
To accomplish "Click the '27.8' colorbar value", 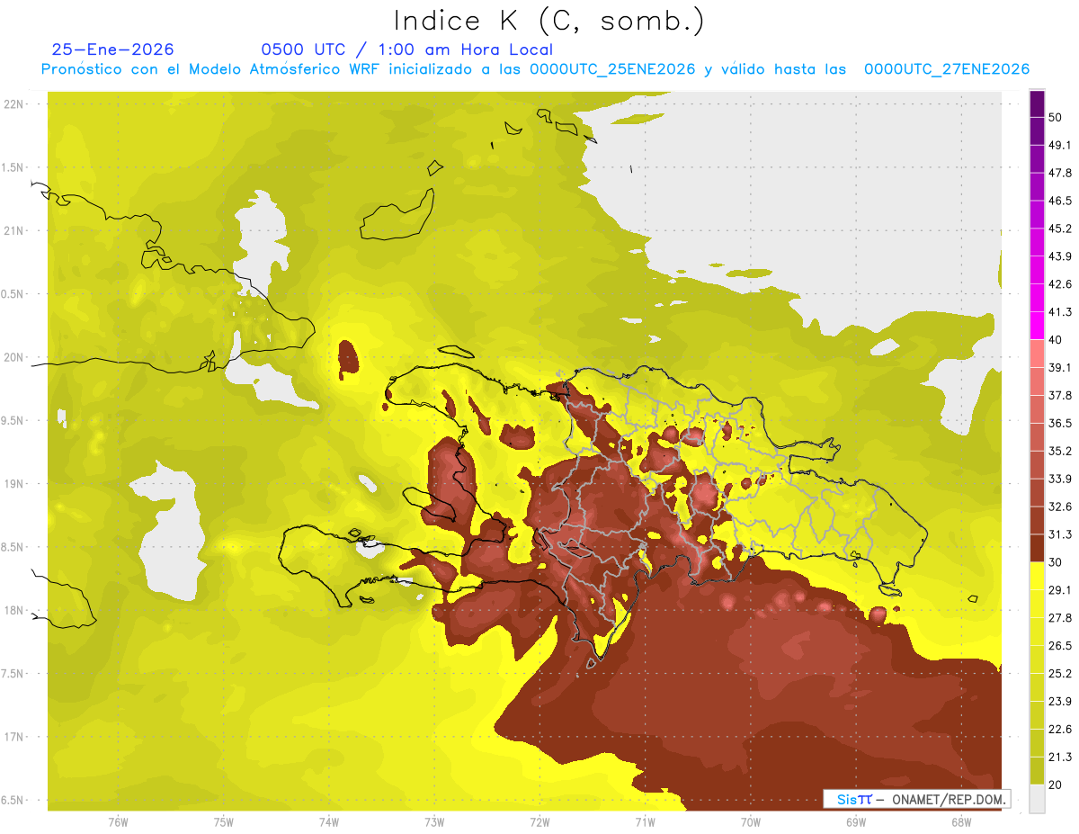I will pos(1060,617).
